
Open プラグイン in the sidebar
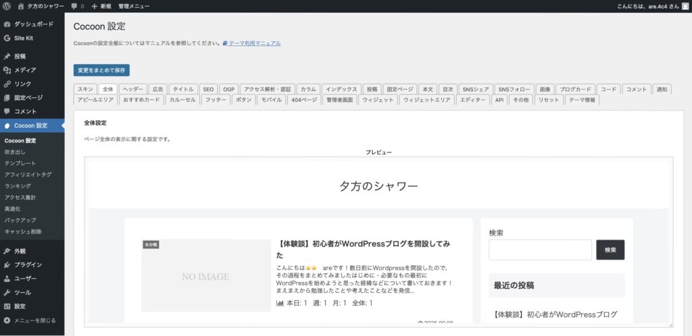pos(32,264)
